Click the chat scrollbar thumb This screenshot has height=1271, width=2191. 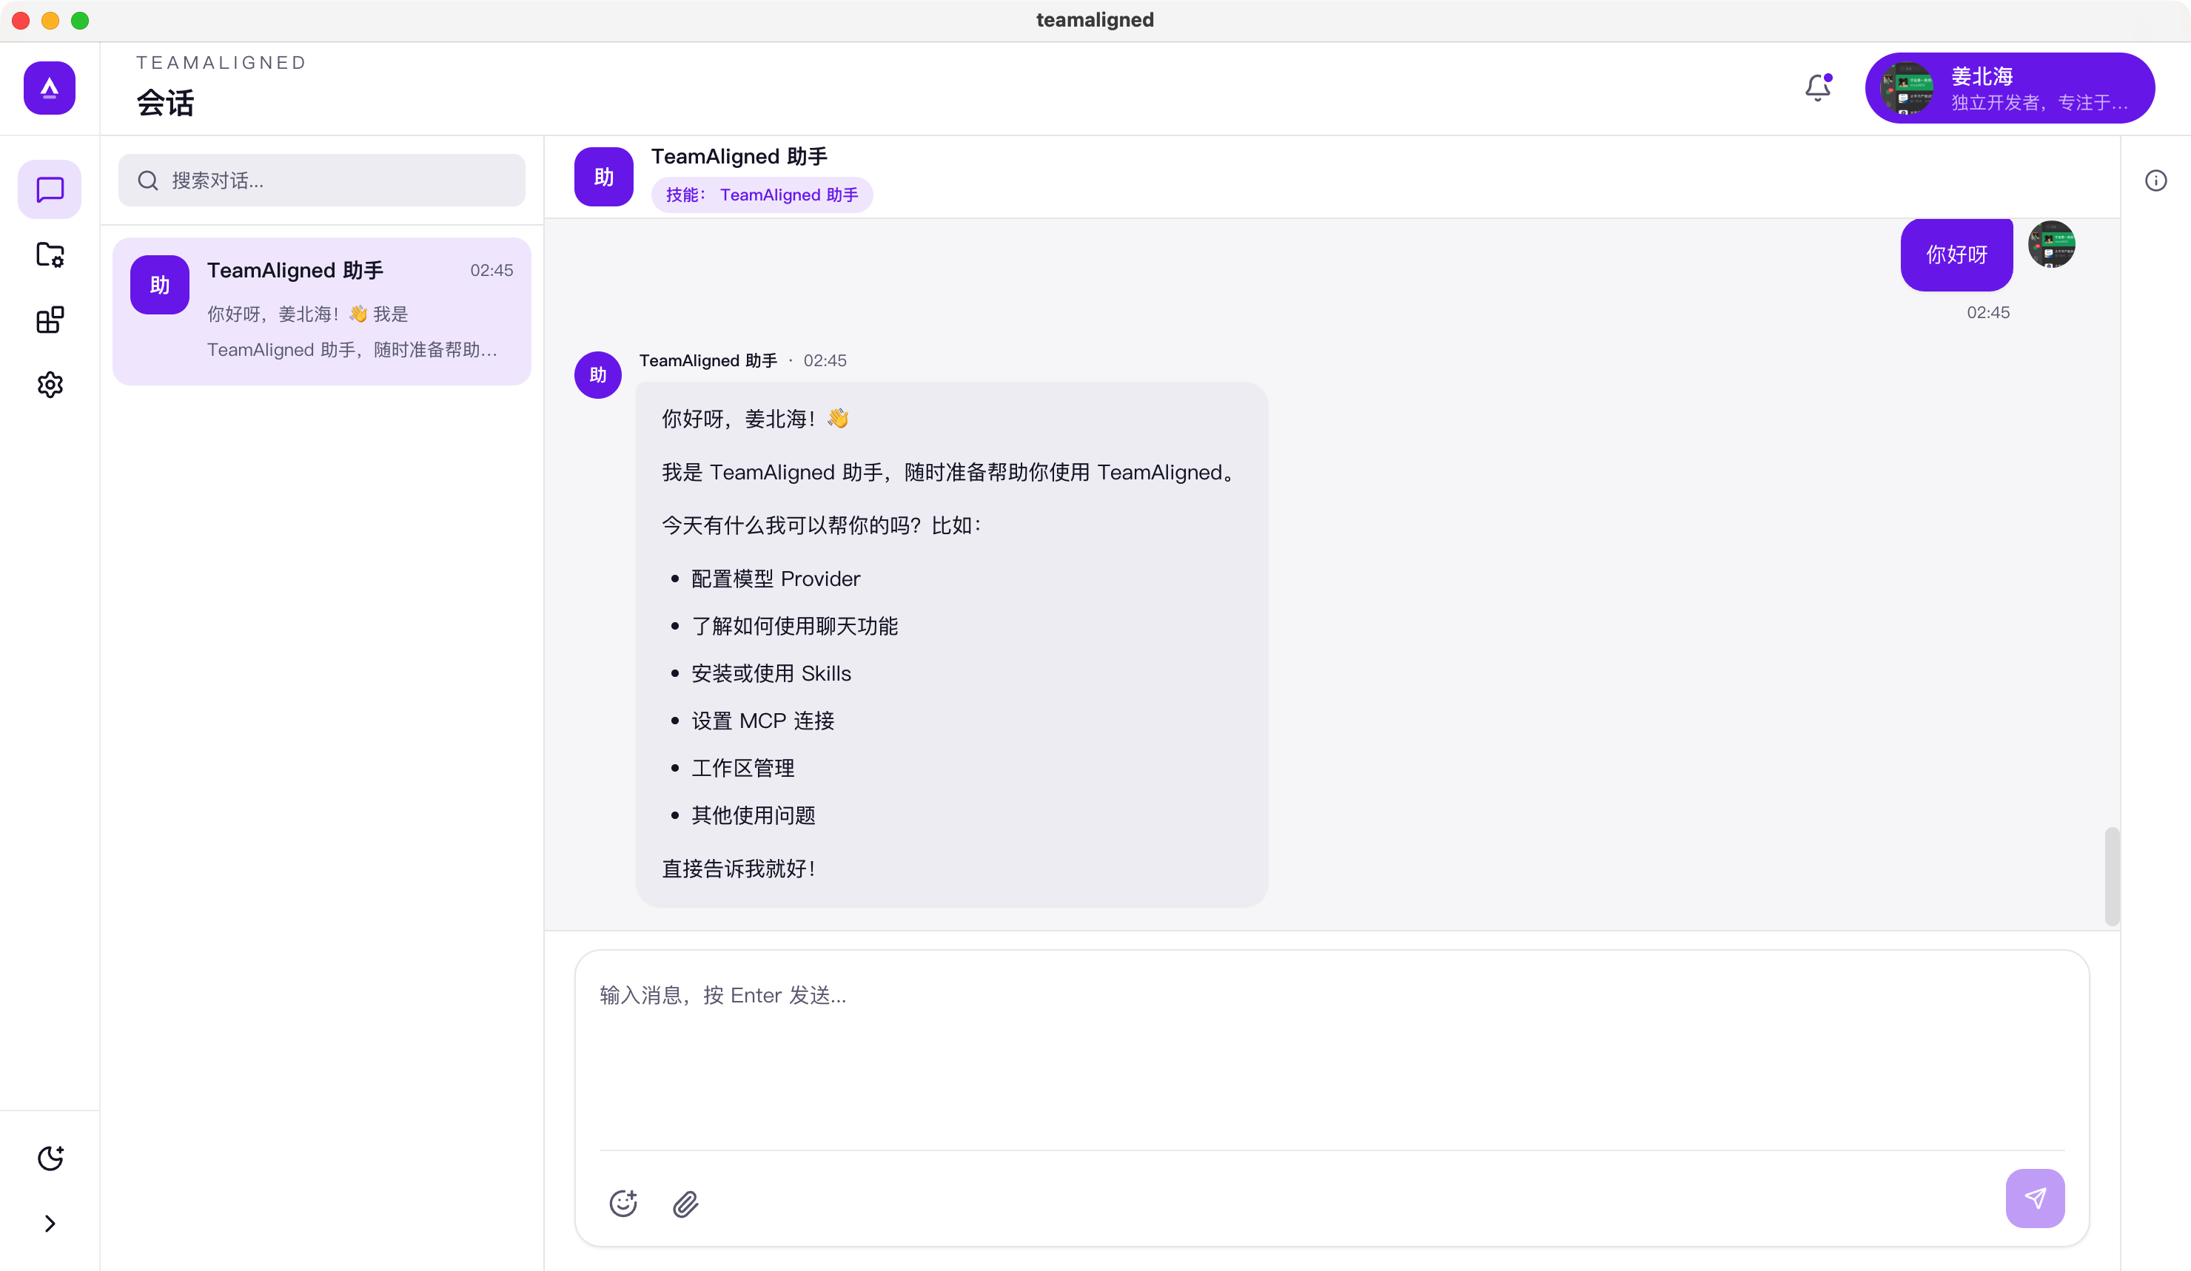pyautogui.click(x=2111, y=876)
